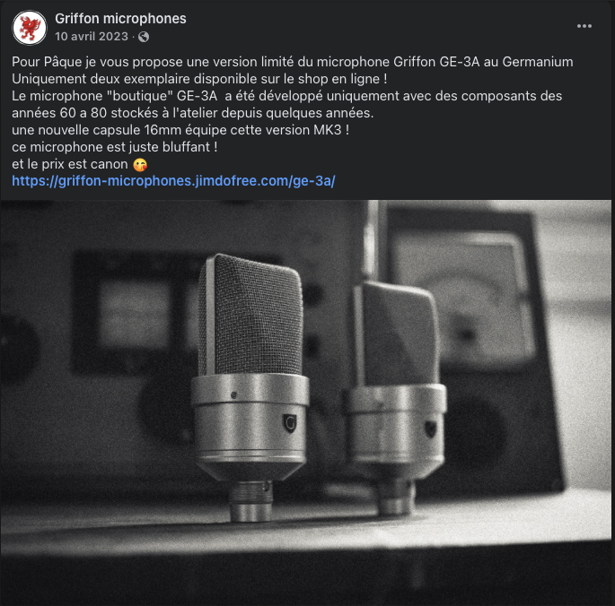Click the kissing face emoji
Viewport: 615px width, 606px height.
tap(140, 165)
